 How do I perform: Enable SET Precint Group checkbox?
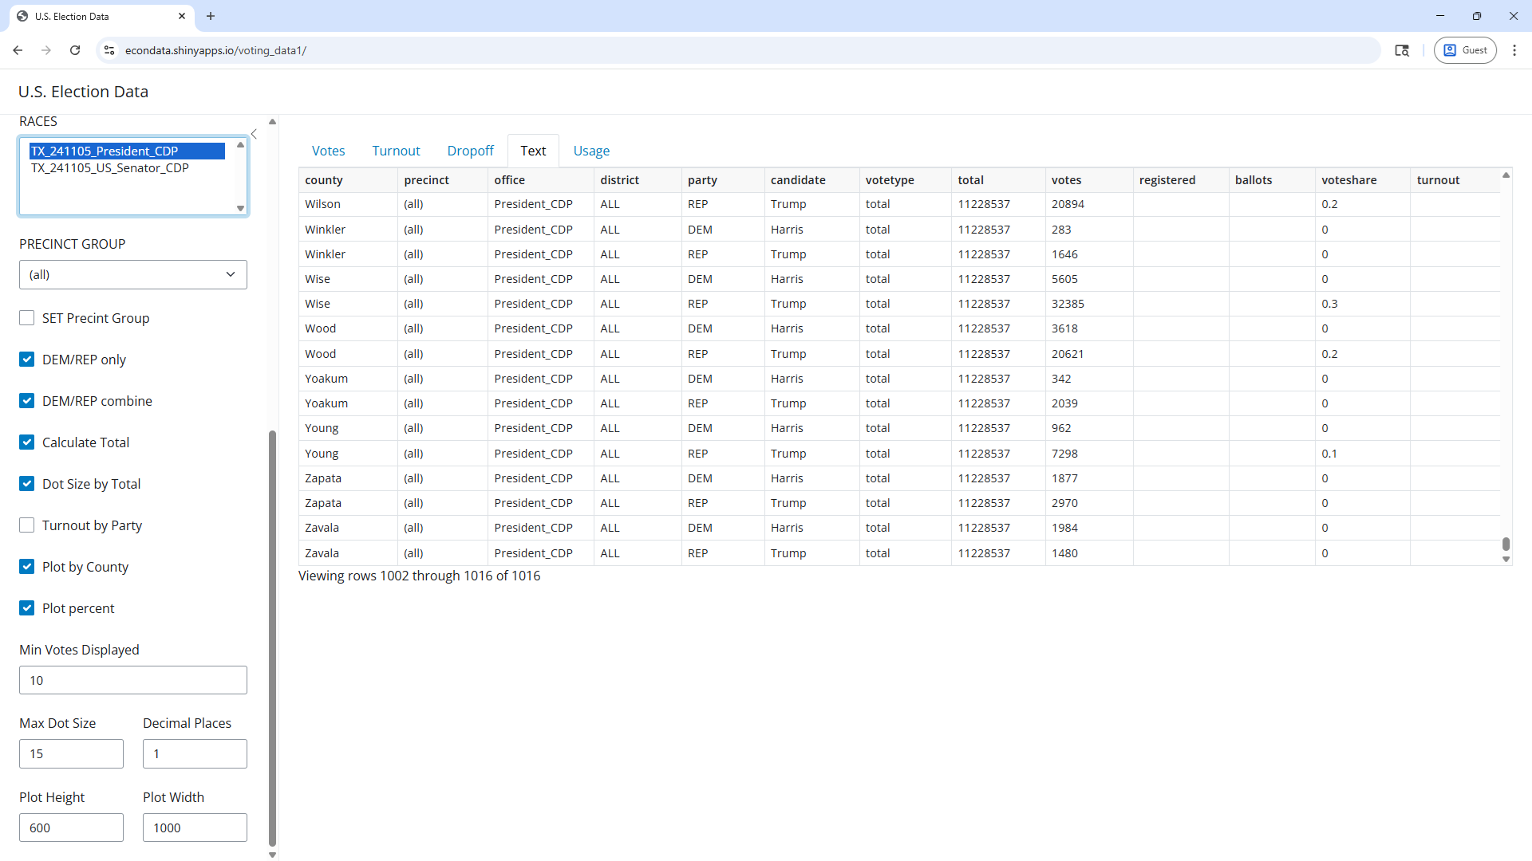[x=27, y=318]
